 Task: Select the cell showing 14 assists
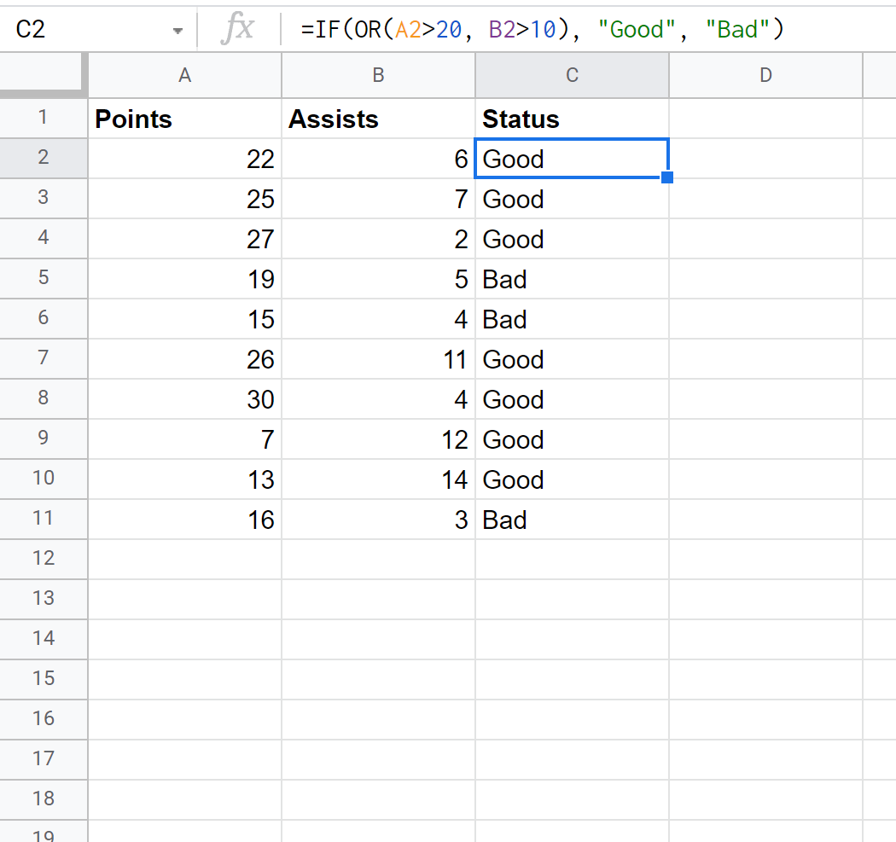[378, 479]
